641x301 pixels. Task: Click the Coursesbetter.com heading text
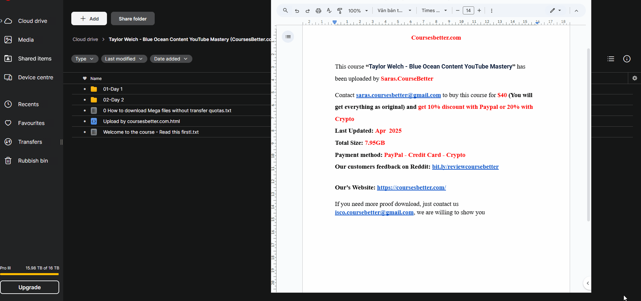pyautogui.click(x=436, y=38)
